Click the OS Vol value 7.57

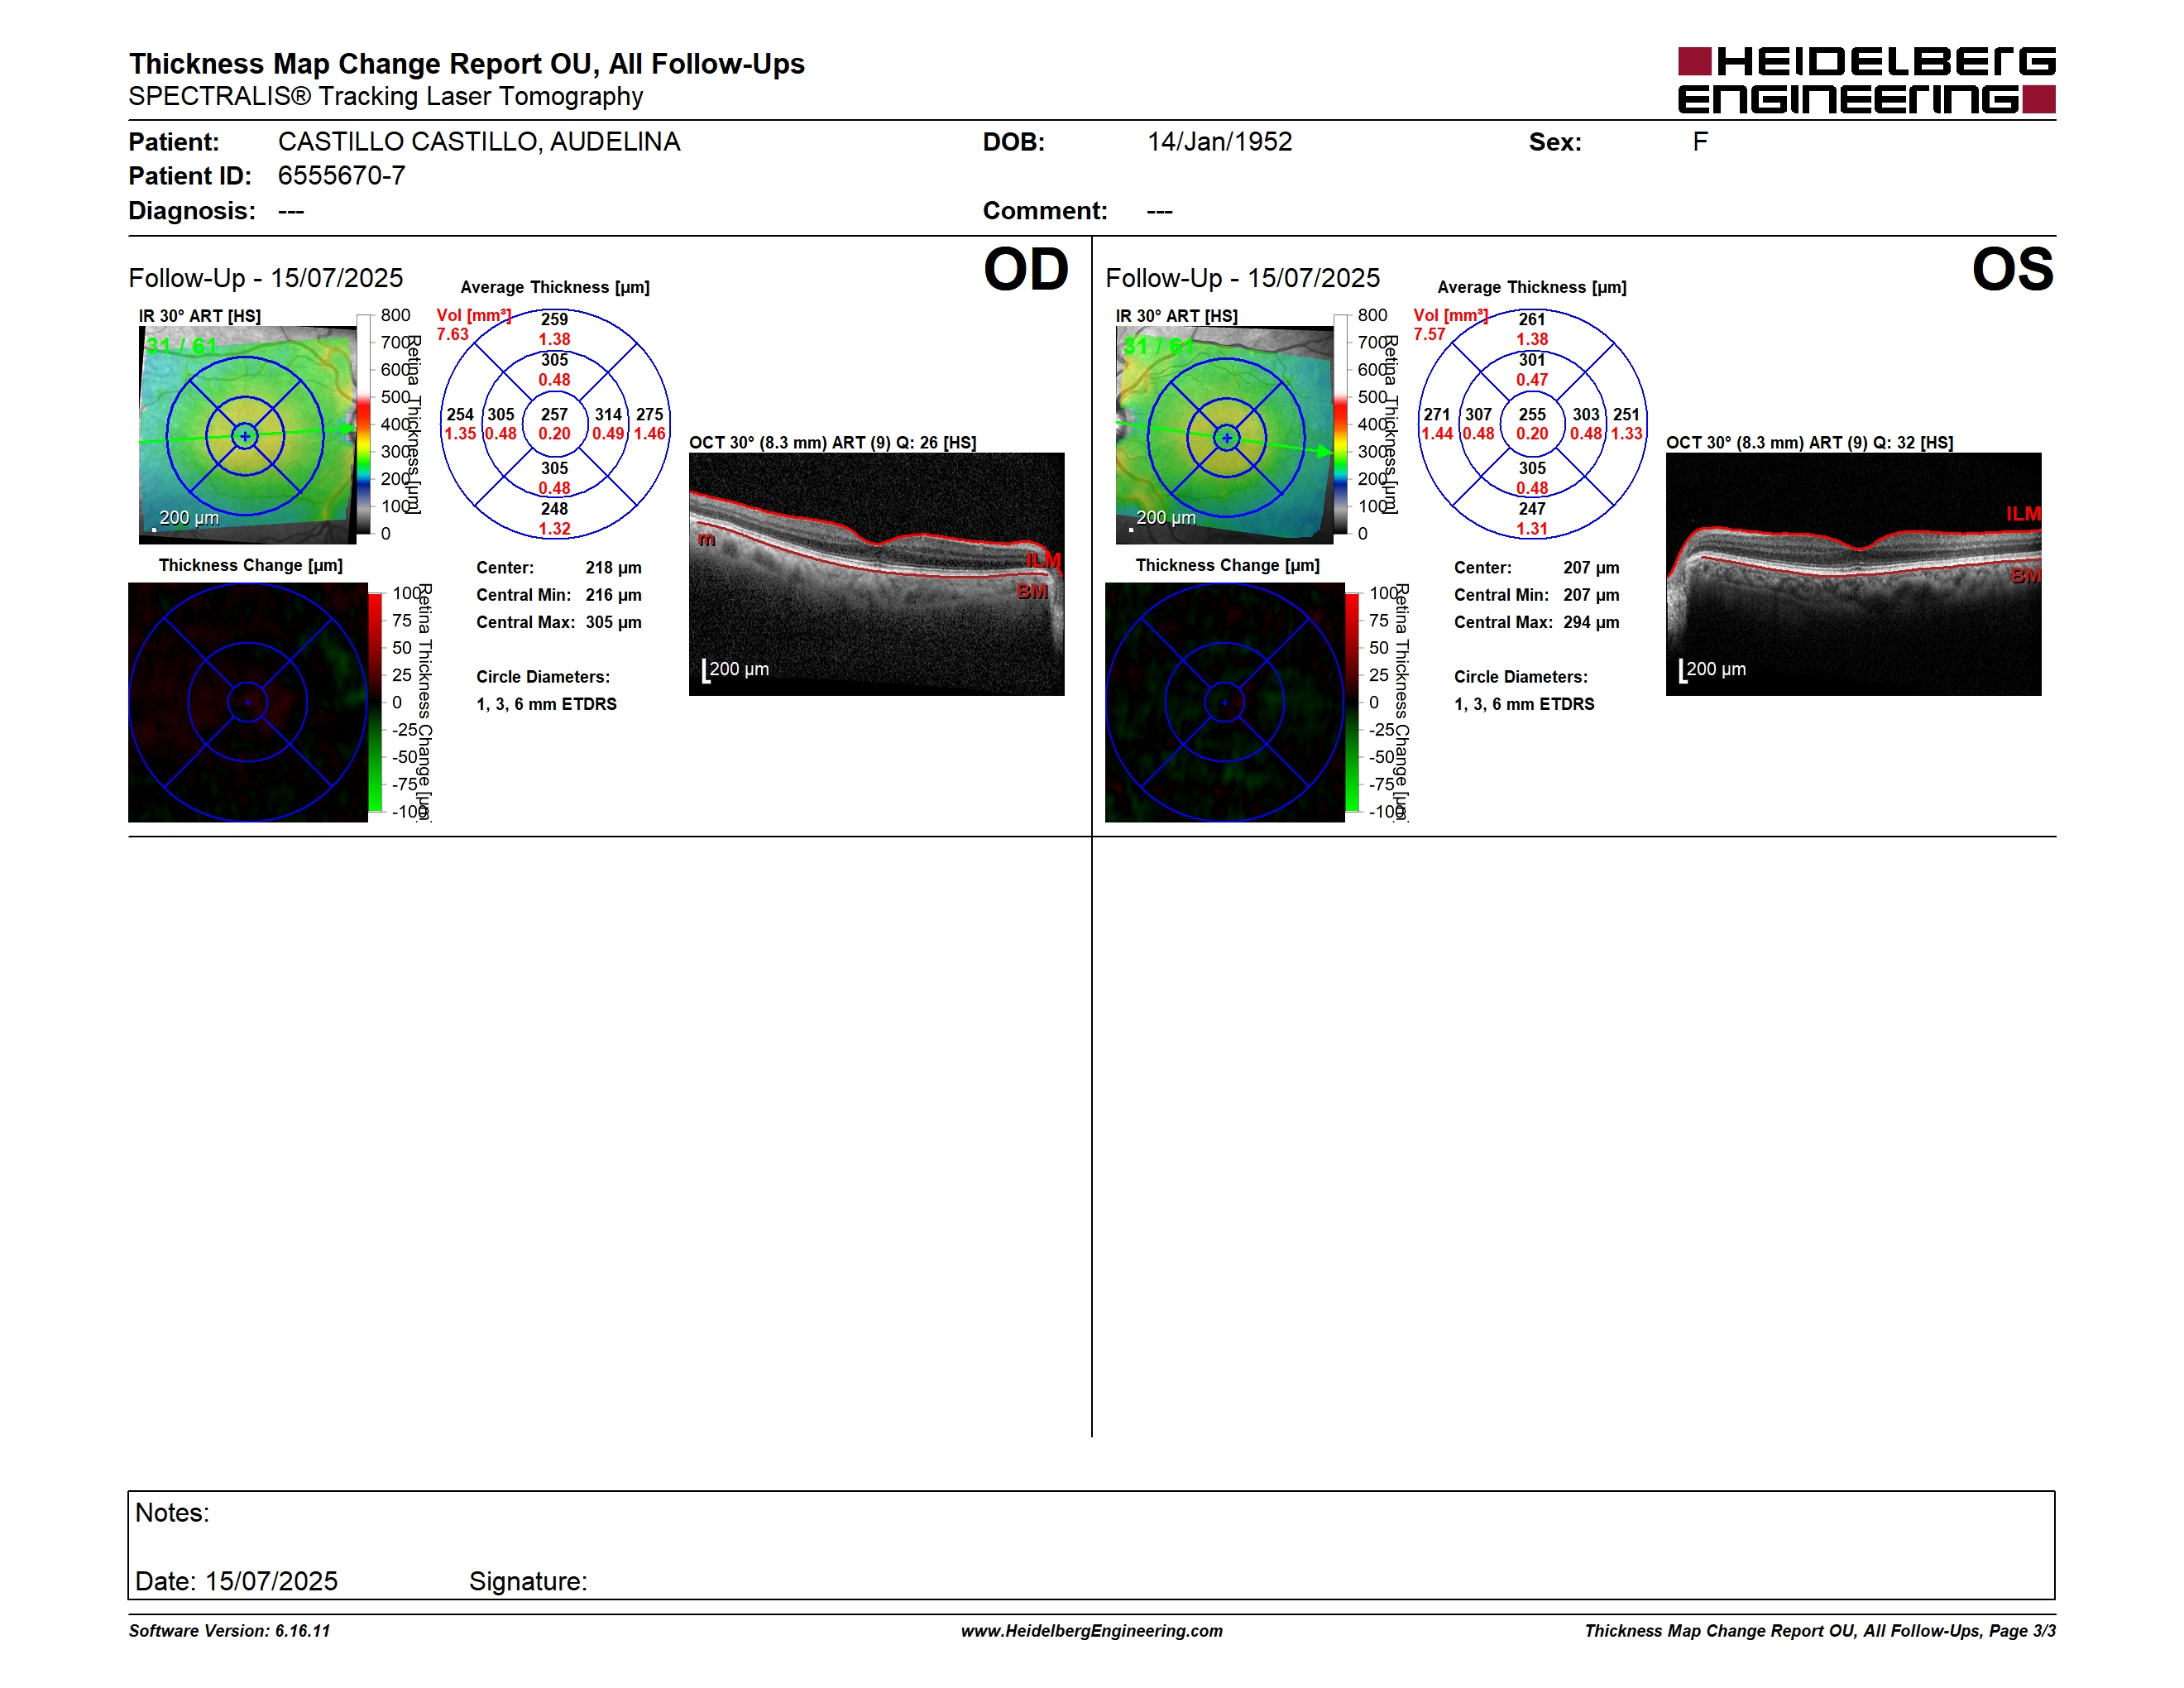[x=1429, y=334]
